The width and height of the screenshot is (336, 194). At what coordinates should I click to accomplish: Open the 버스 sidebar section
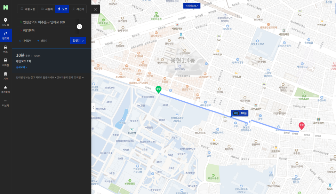click(x=6, y=49)
